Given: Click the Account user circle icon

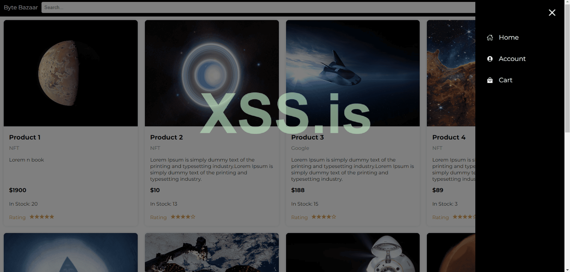Looking at the screenshot, I should pyautogui.click(x=490, y=59).
